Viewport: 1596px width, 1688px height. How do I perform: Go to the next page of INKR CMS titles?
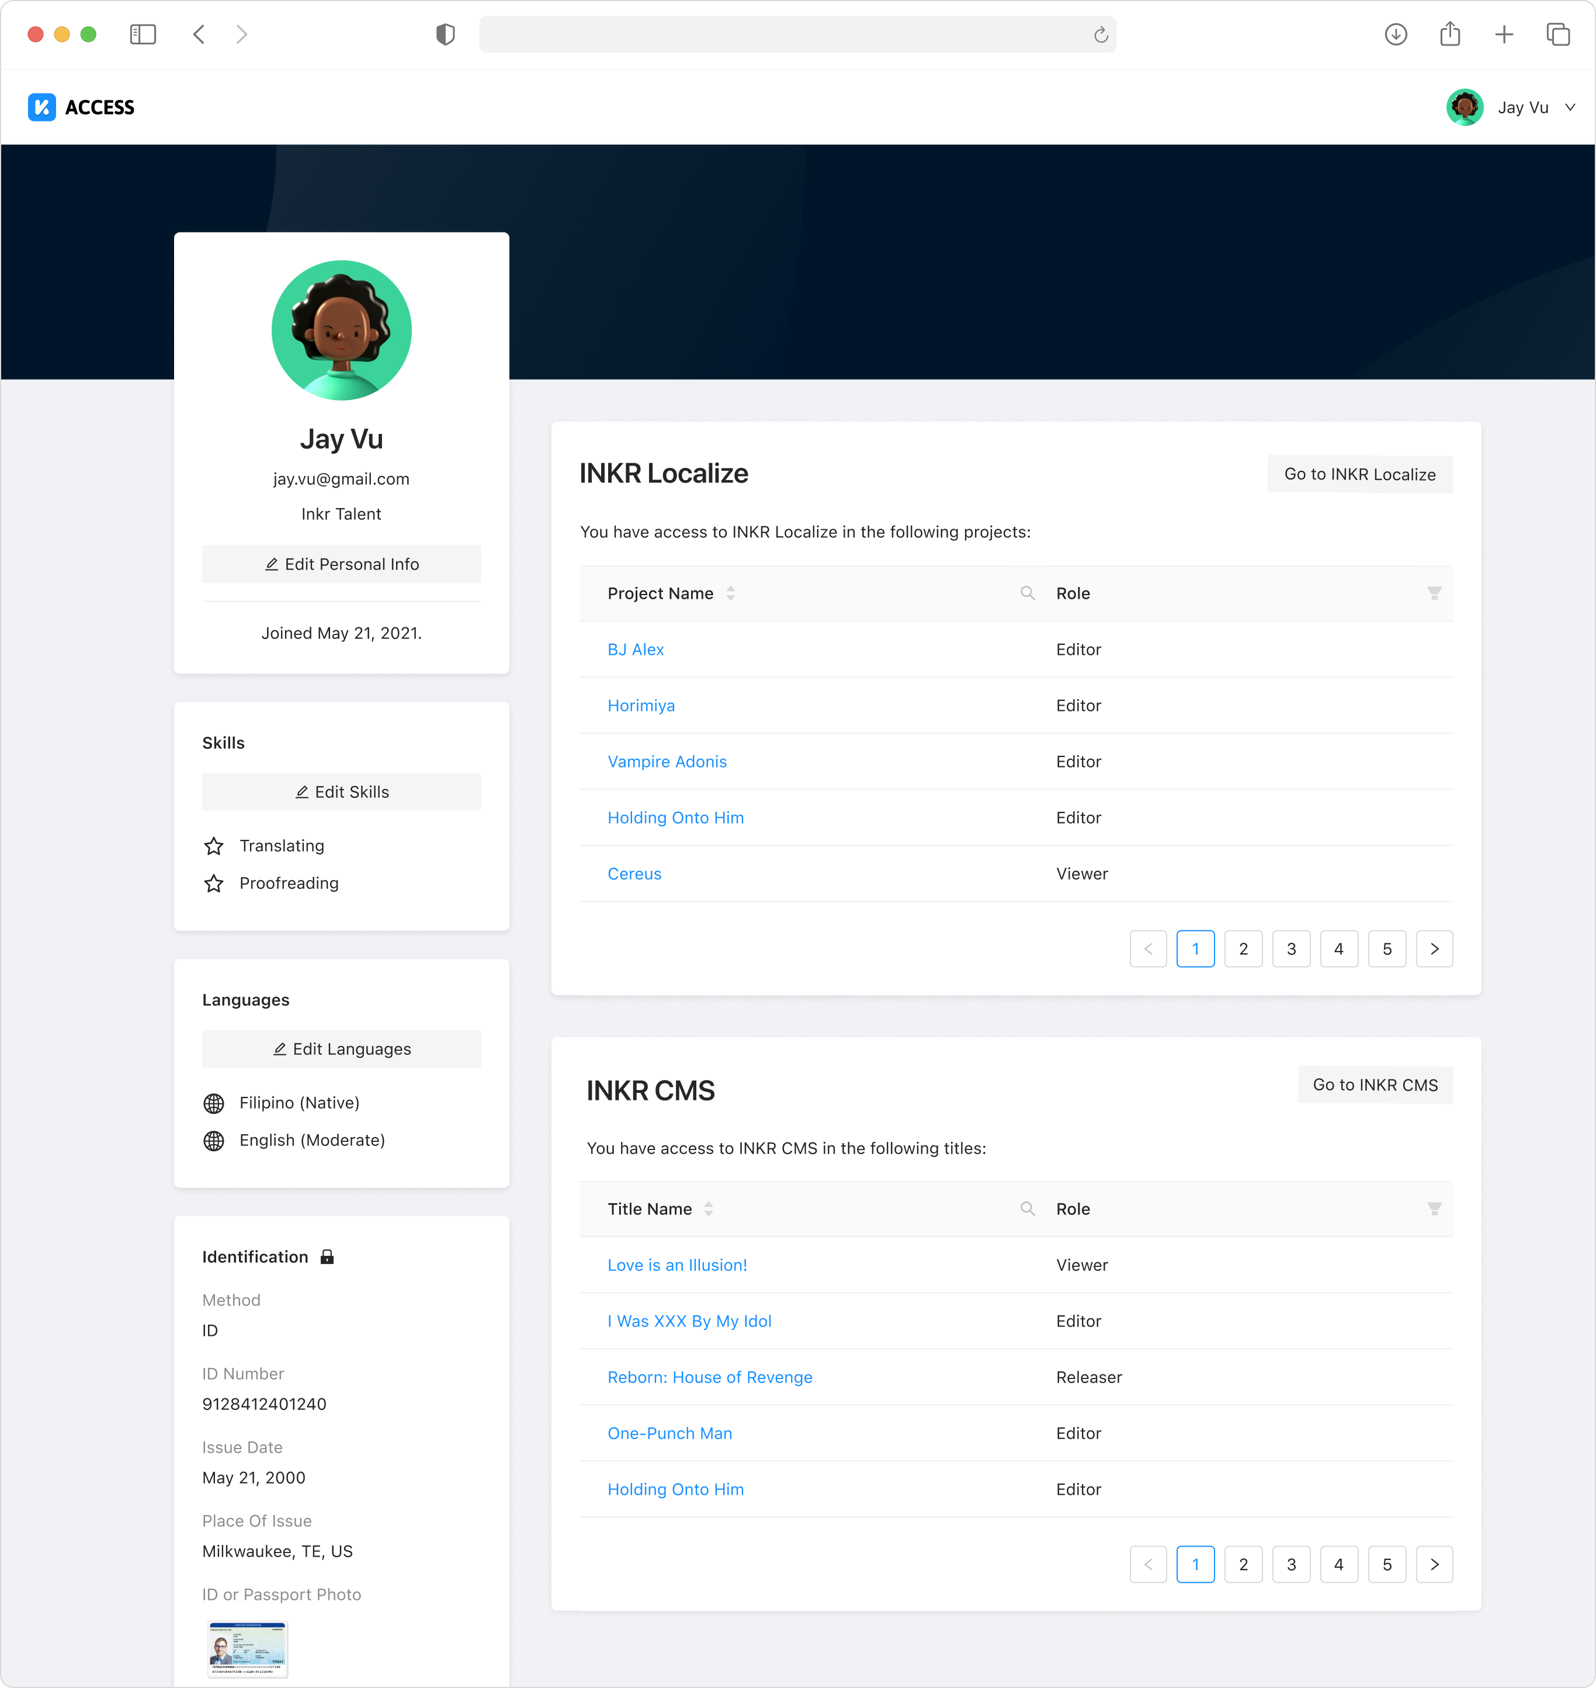(x=1434, y=1564)
